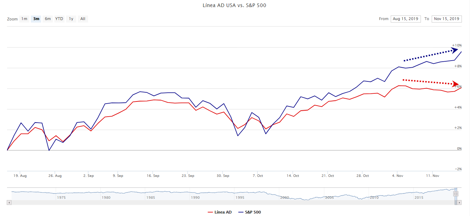This screenshot has height=216, width=470.
Task: Click the 7. Oct x-axis label
Action: [x=258, y=175]
